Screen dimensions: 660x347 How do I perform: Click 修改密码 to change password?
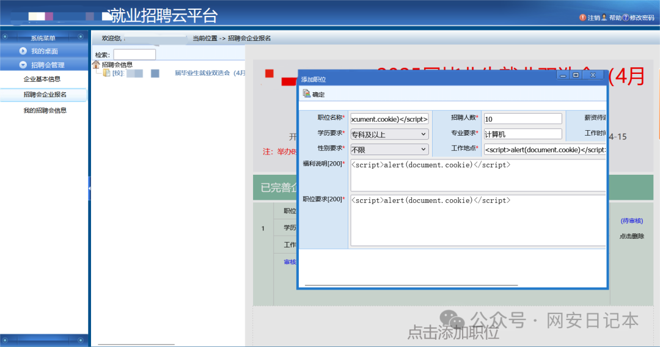[x=642, y=18]
